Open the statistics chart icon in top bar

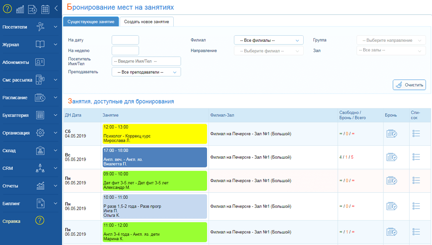click(20, 9)
